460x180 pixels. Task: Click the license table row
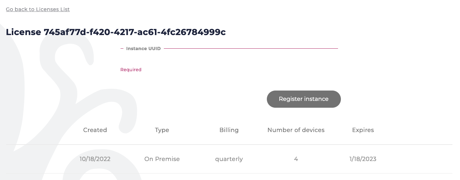coord(229,159)
